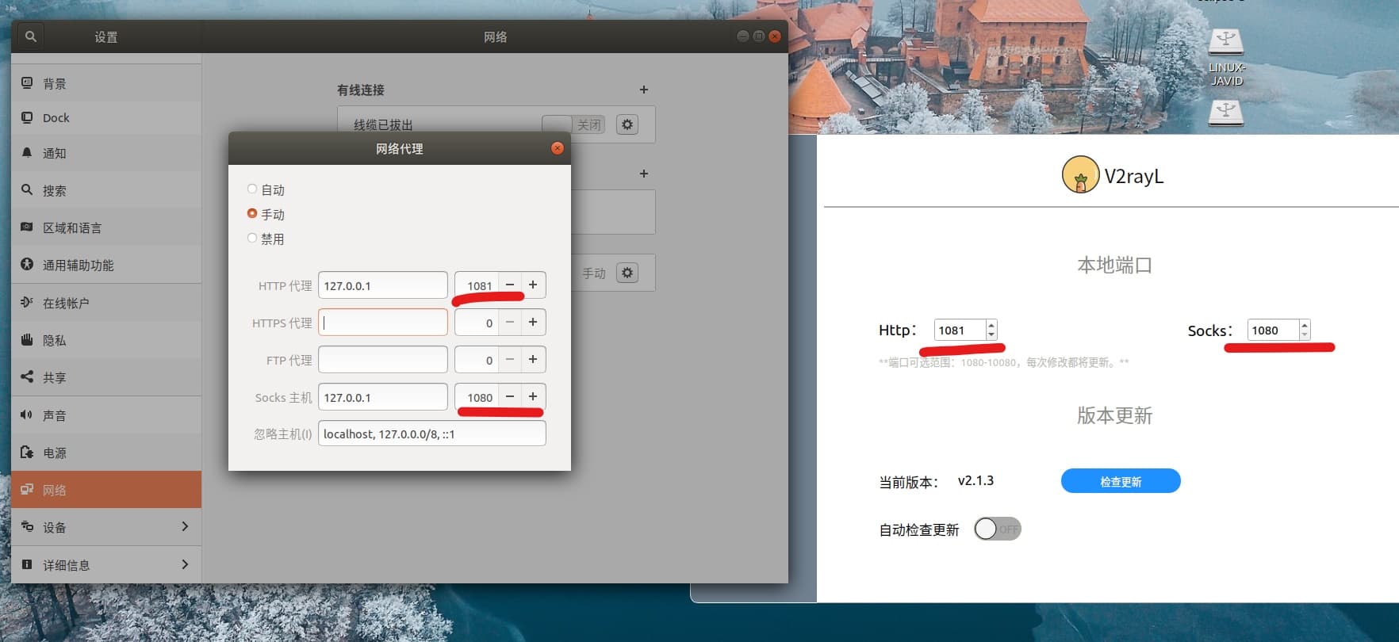Click the 详细信息 info icon
The image size is (1399, 642).
coord(27,564)
